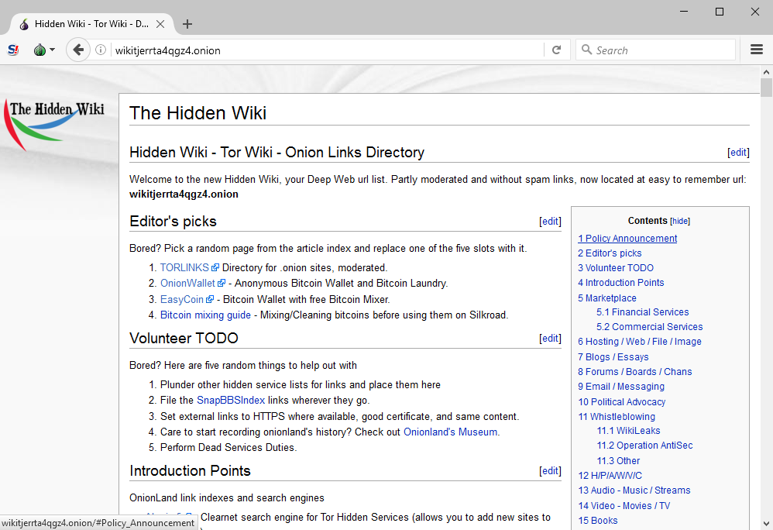The width and height of the screenshot is (773, 530).
Task: Close the Hidden Wiki tab
Action: (160, 24)
